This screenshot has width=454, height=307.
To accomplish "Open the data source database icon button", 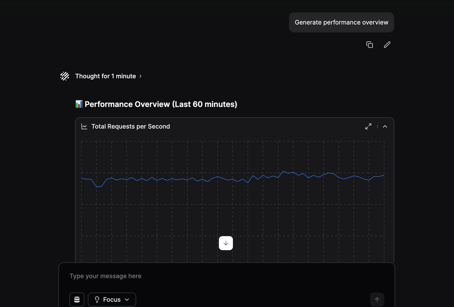I will point(77,300).
